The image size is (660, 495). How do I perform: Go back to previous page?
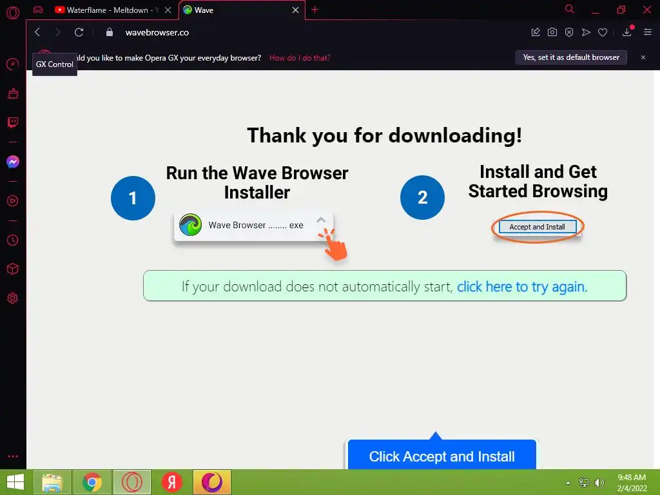point(37,32)
